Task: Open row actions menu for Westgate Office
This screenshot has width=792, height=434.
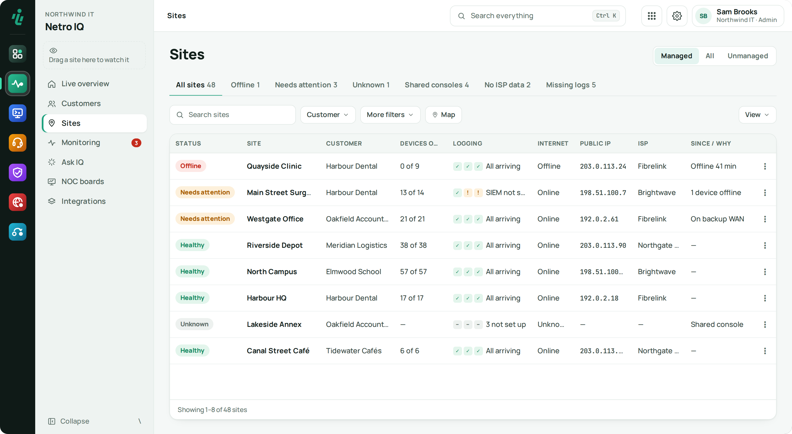Action: click(765, 219)
